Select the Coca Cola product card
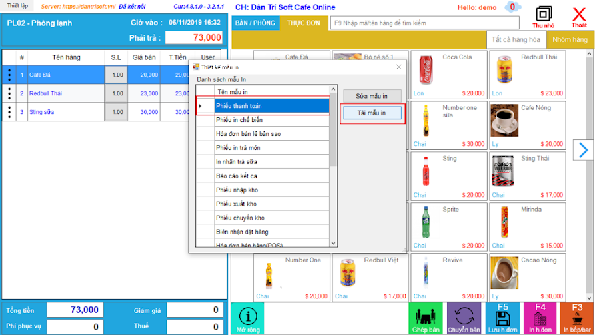The width and height of the screenshot is (595, 335). 448,75
